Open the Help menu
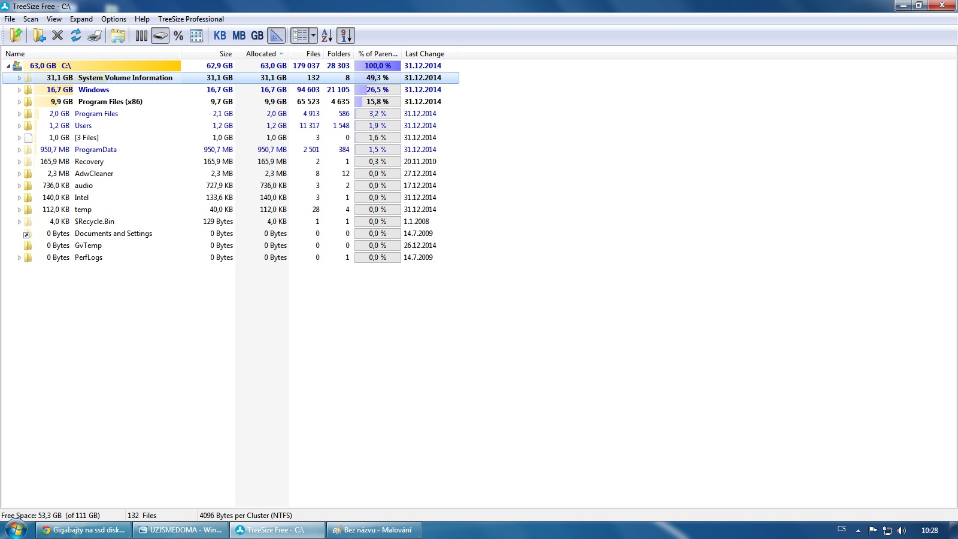The image size is (958, 539). 142,19
